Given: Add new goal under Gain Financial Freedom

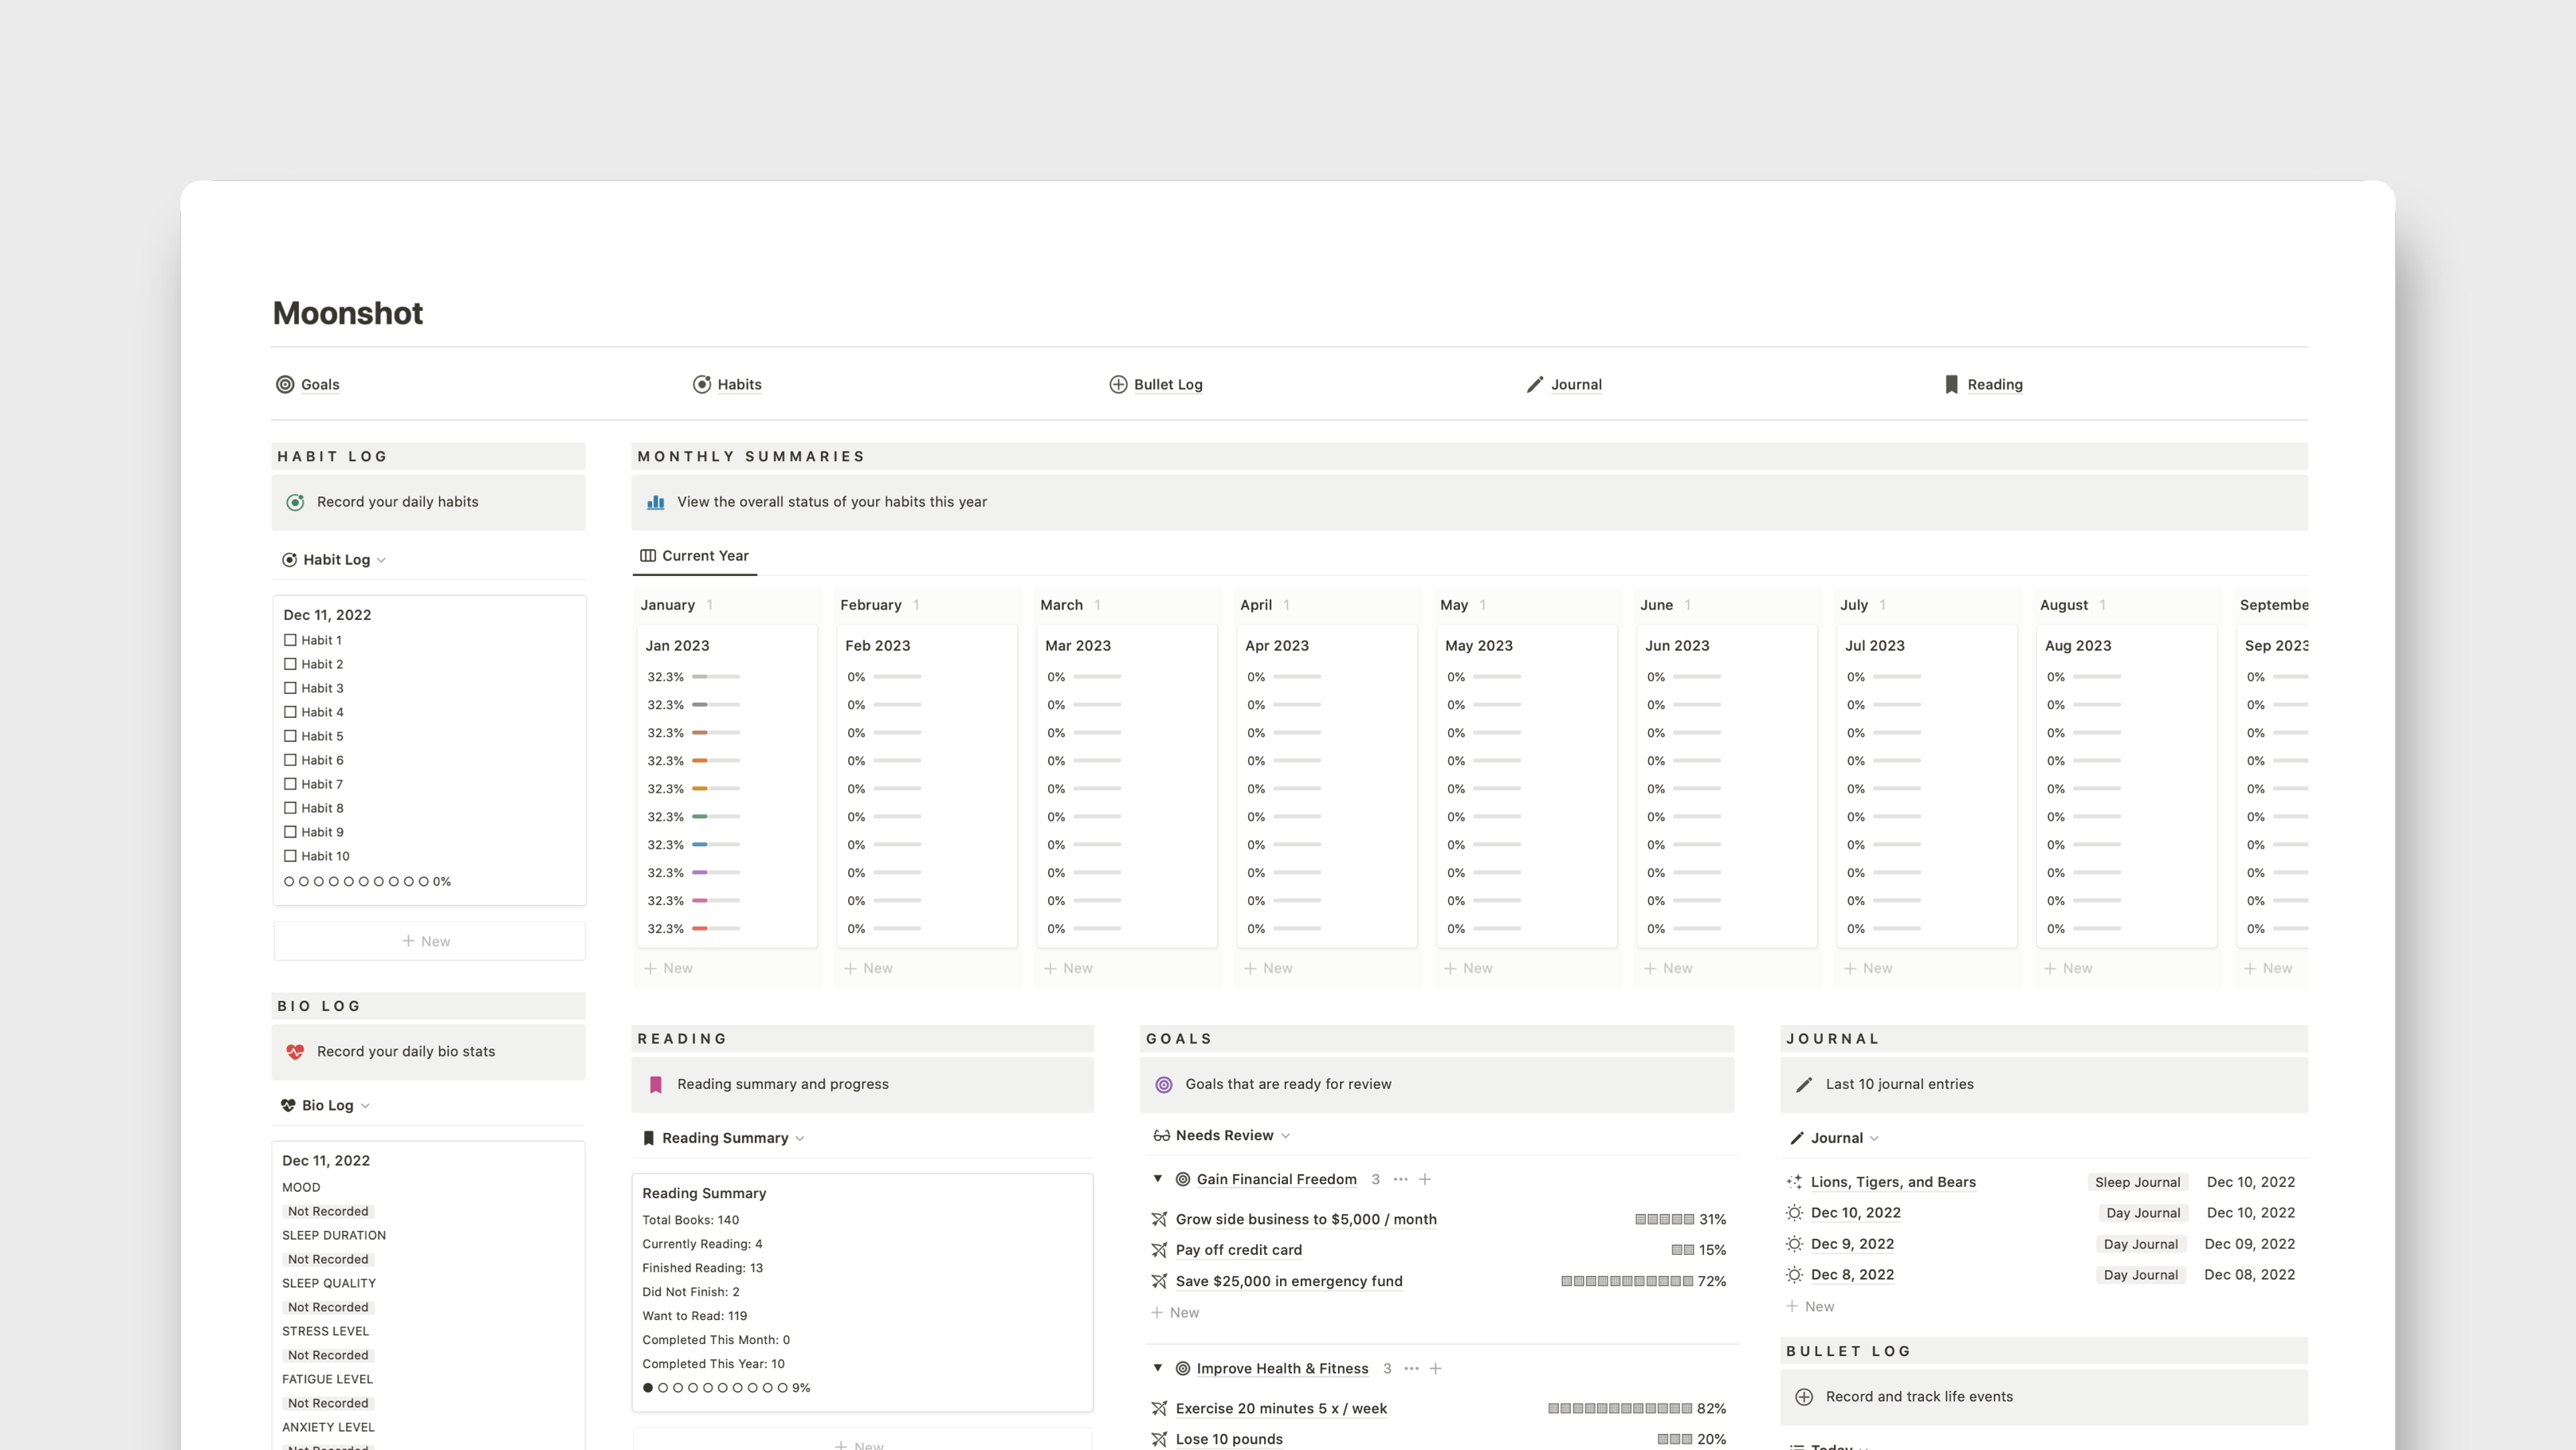Looking at the screenshot, I should [1175, 1313].
